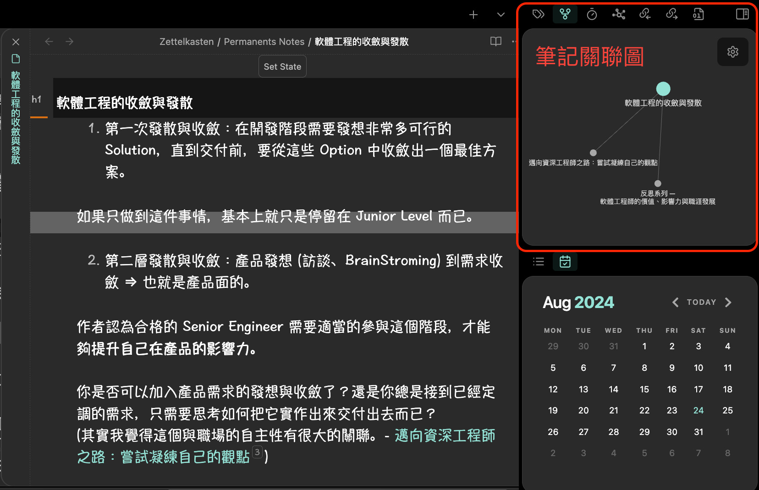Click the Set State button
Viewport: 759px width, 490px height.
pos(282,66)
